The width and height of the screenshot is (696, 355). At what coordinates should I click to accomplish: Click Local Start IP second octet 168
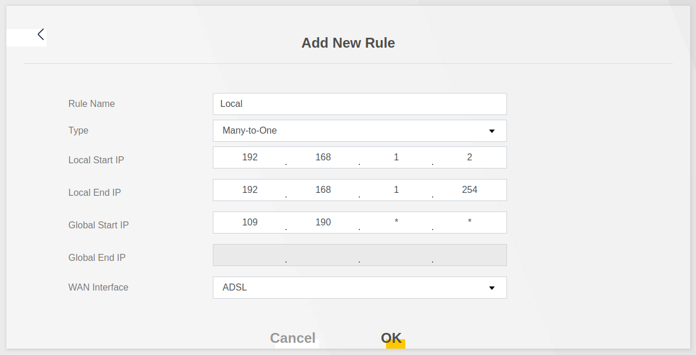point(323,157)
